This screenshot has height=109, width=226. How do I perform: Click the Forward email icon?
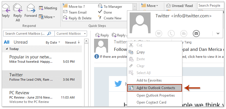pos(31,8)
